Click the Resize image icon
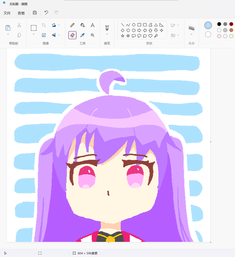 (x=44, y=35)
